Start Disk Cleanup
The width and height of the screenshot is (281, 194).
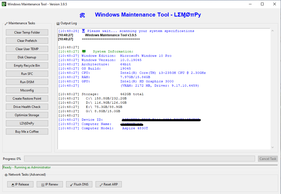(27, 57)
